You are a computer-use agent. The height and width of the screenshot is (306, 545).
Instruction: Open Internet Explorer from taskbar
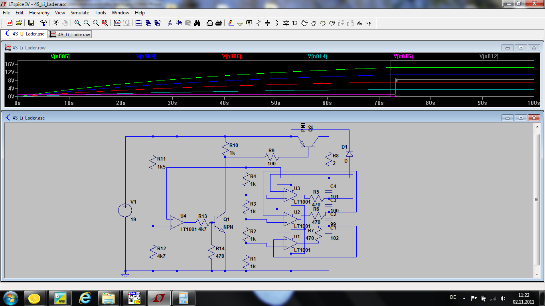85,298
